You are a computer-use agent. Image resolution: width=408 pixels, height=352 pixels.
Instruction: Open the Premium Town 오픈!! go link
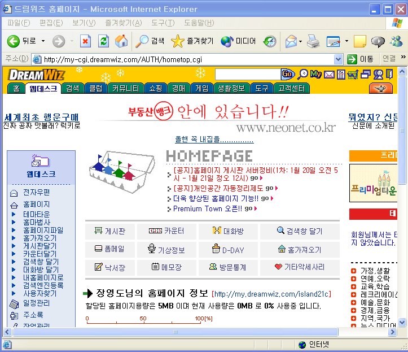[215, 208]
